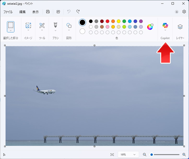Pick the gray swatch in top row

[x=96, y=21]
